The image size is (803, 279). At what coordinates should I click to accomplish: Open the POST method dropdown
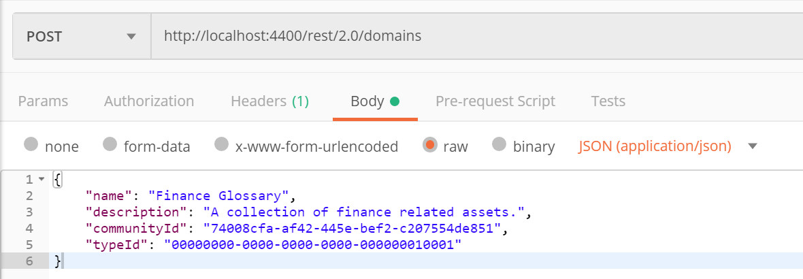point(82,36)
